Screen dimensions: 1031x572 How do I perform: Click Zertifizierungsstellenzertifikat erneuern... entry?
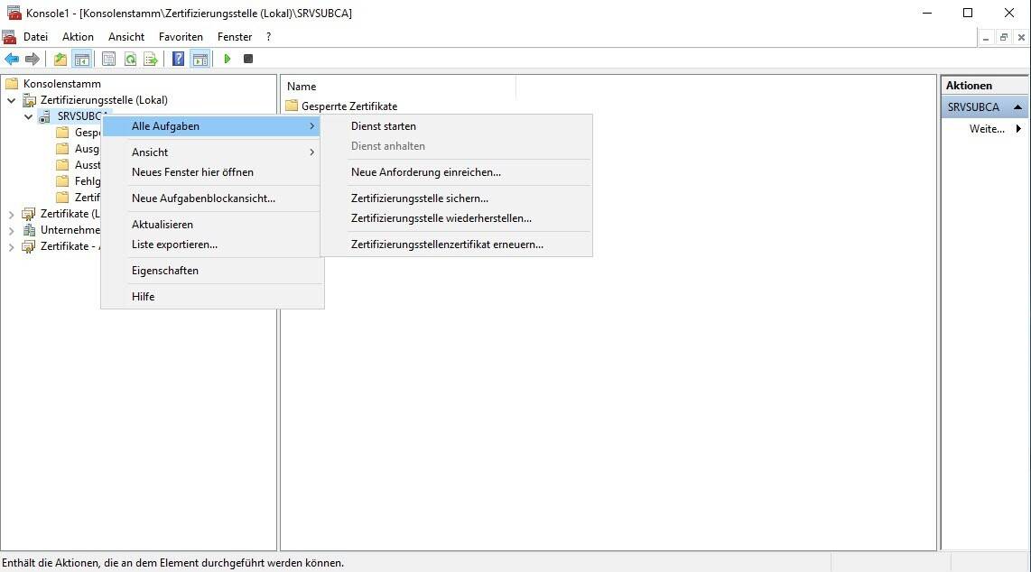tap(447, 244)
